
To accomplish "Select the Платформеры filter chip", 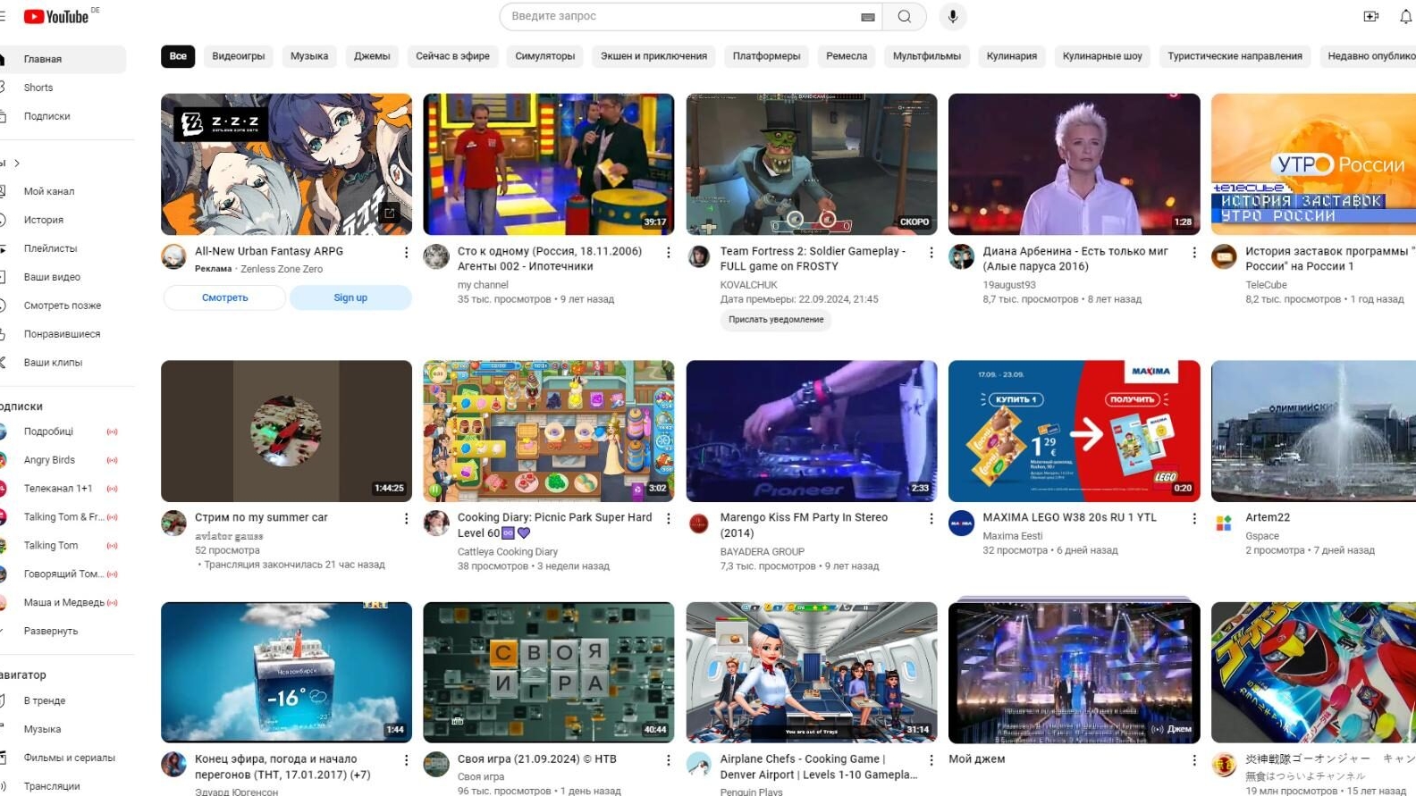I will [x=767, y=56].
